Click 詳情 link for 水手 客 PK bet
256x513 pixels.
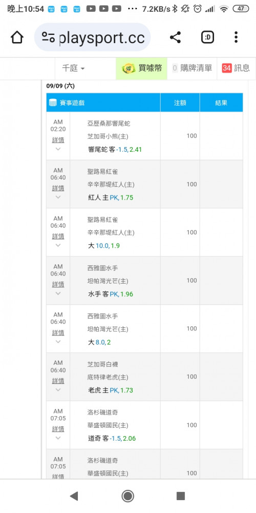(x=58, y=284)
